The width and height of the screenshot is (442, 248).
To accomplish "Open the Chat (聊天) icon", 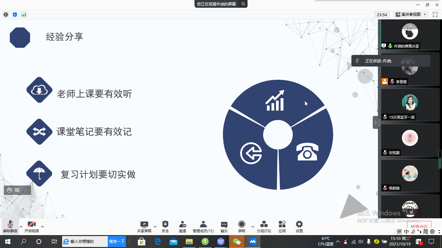I will 224,226.
